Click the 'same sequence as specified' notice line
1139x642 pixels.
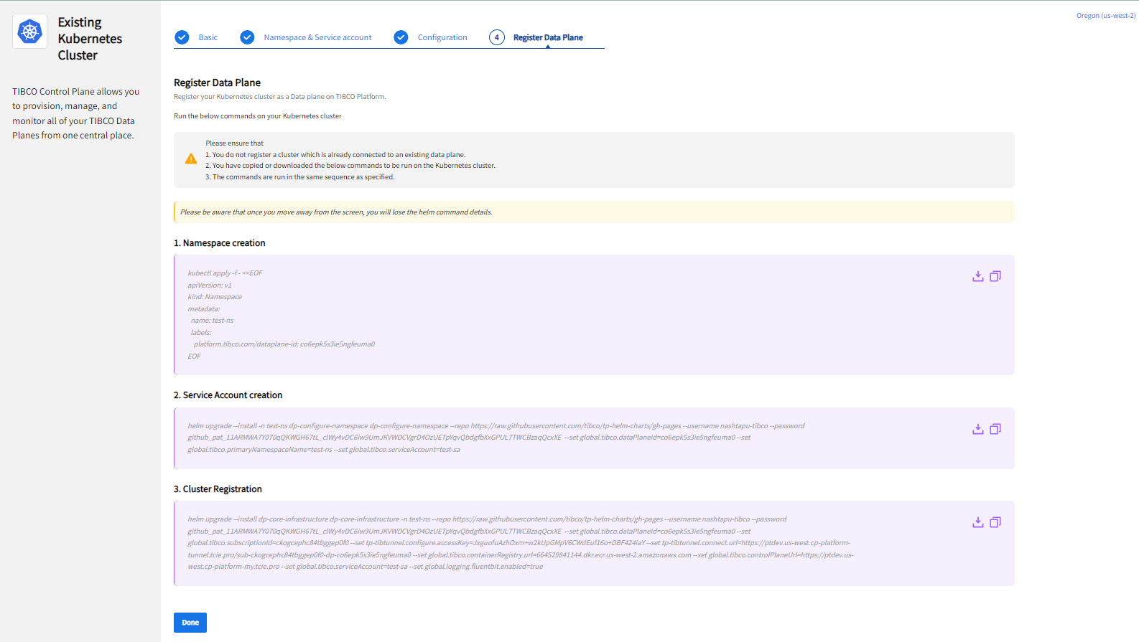(x=300, y=177)
